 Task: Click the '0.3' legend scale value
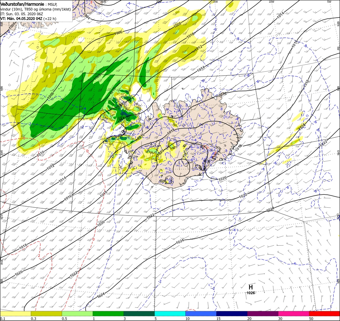34,319
